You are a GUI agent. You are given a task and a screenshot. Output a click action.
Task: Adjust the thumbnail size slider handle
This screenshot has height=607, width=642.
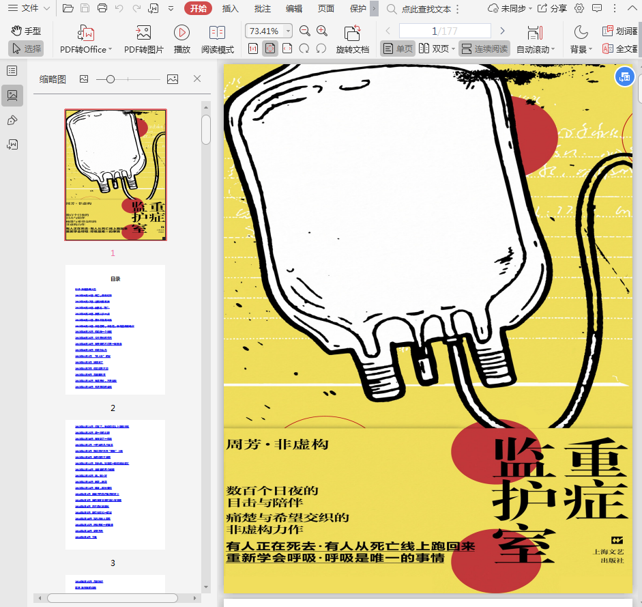point(110,79)
